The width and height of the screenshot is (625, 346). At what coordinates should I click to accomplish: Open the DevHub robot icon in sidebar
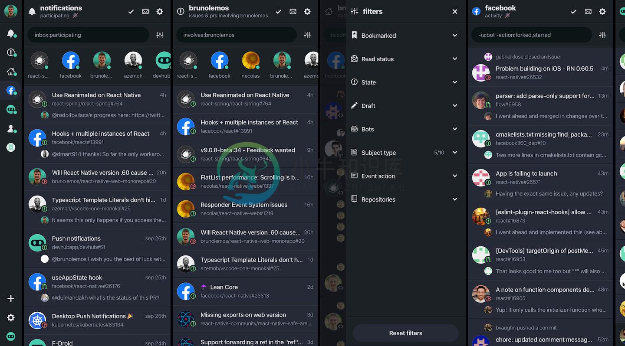click(x=11, y=110)
